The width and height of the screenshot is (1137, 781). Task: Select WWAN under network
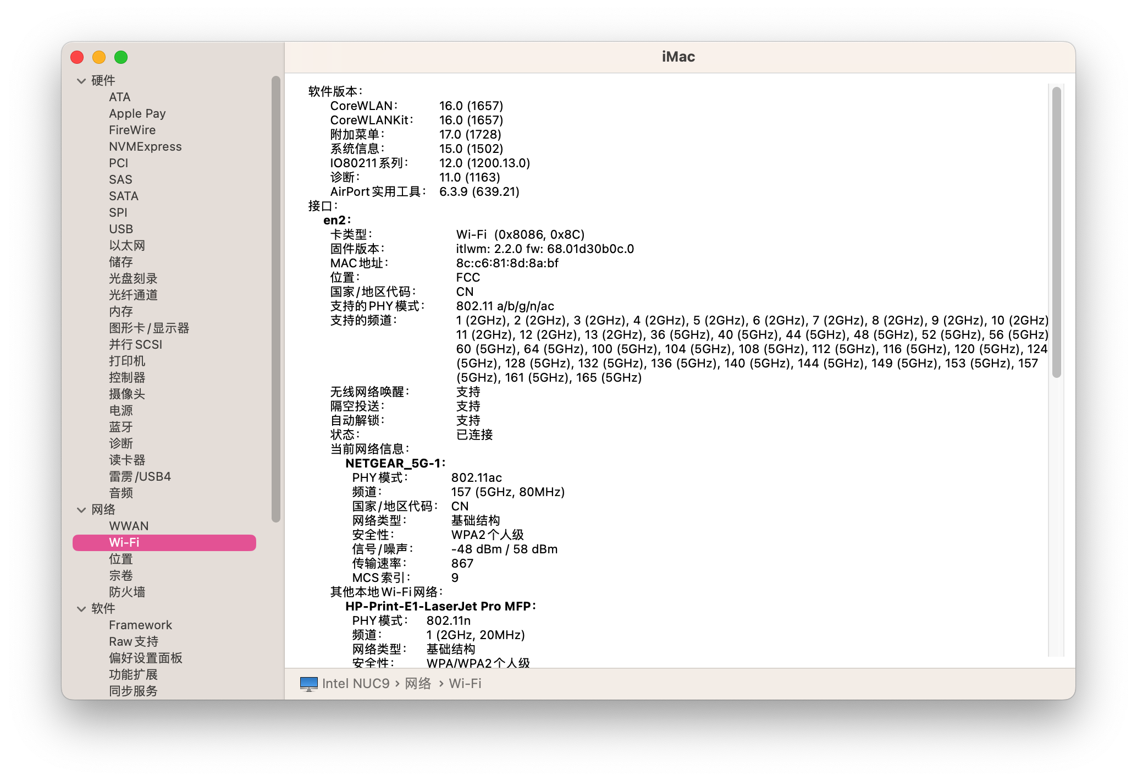tap(129, 526)
